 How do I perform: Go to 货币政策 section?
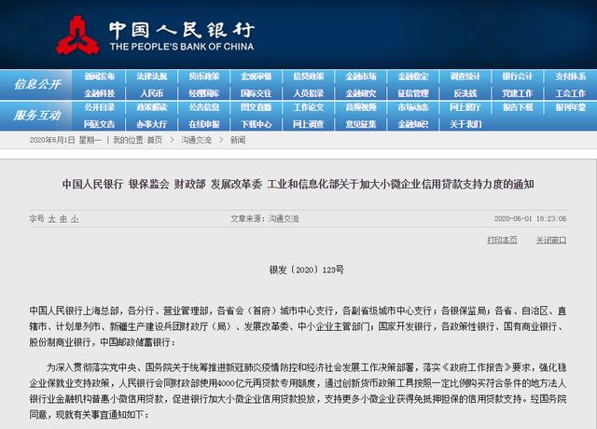pos(204,76)
